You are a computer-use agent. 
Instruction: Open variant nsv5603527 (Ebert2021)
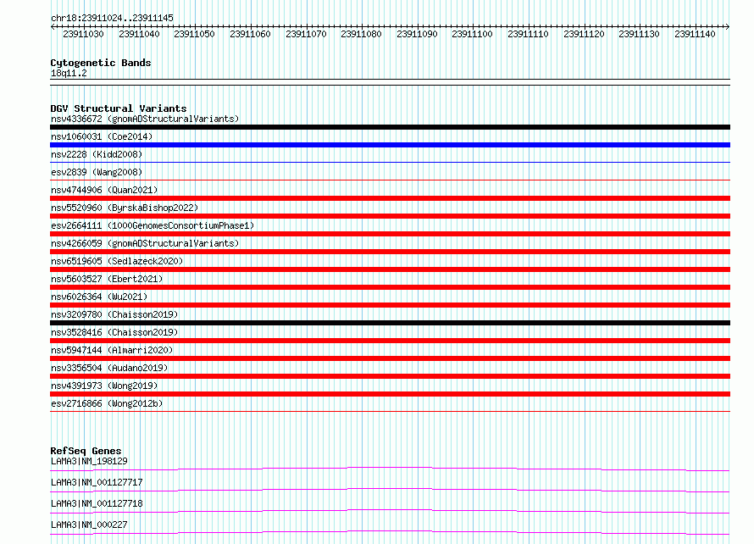(107, 279)
